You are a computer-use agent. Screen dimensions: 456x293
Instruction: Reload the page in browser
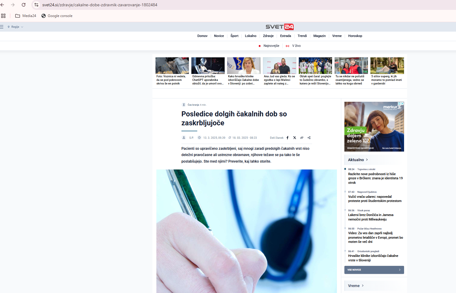coord(24,5)
